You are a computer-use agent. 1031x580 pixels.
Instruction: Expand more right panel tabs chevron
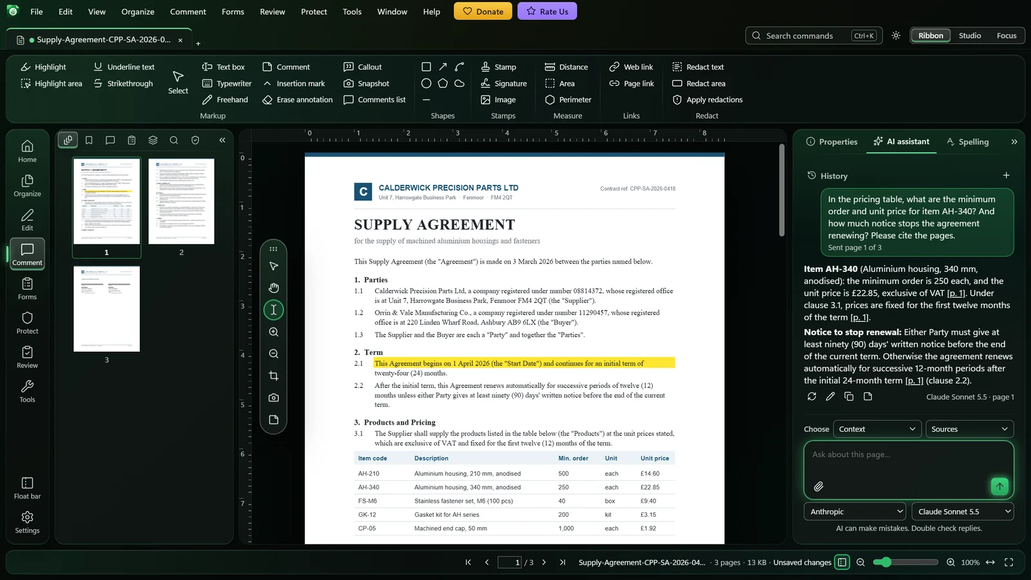(x=1014, y=142)
